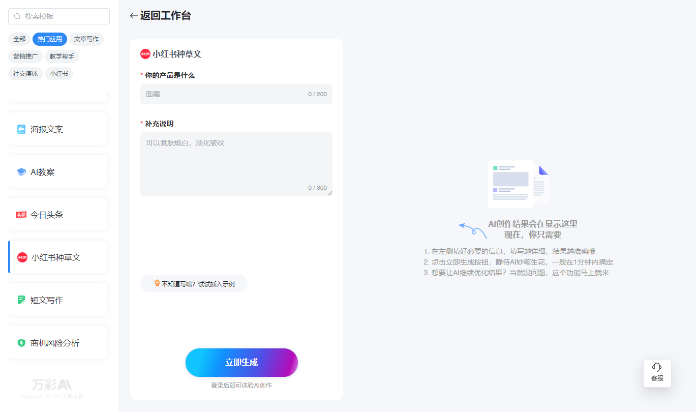
Task: Click the 短文写作 green note icon
Action: [x=21, y=300]
